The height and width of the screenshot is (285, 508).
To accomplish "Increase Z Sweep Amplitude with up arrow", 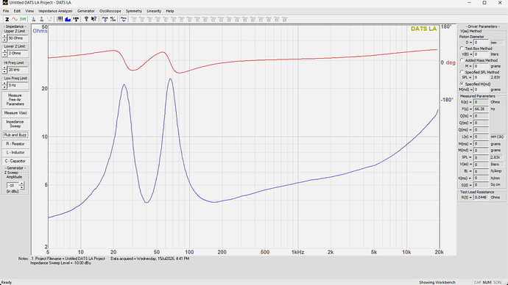I will 21,184.
